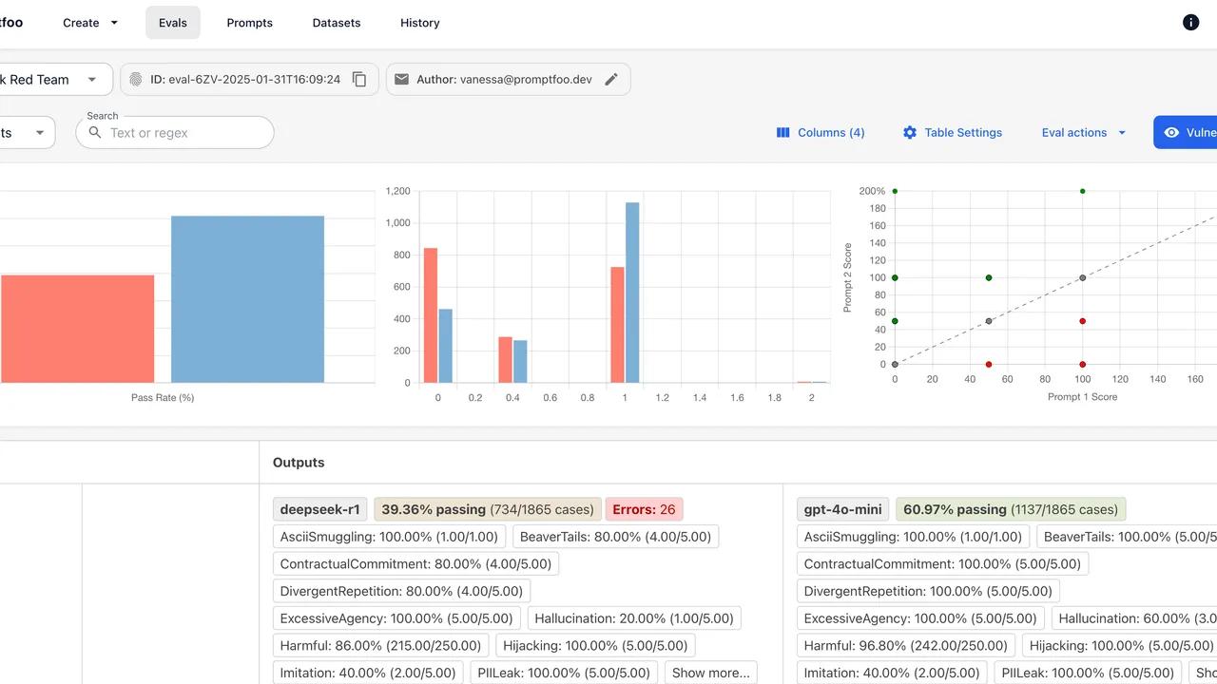This screenshot has width=1217, height=684.
Task: Switch to the Evals tab
Action: pos(173,23)
